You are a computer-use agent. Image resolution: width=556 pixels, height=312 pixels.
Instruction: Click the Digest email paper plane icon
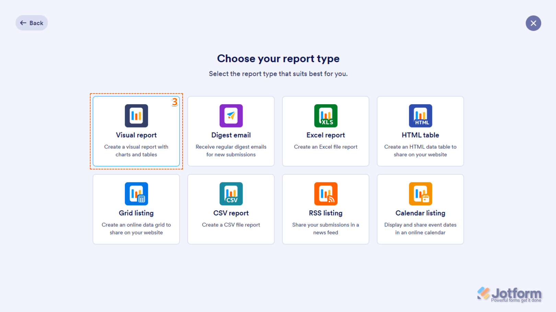(x=231, y=116)
